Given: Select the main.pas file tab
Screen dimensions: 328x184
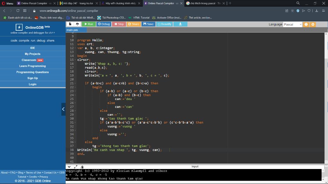Looking at the screenshot, I should (76, 30).
